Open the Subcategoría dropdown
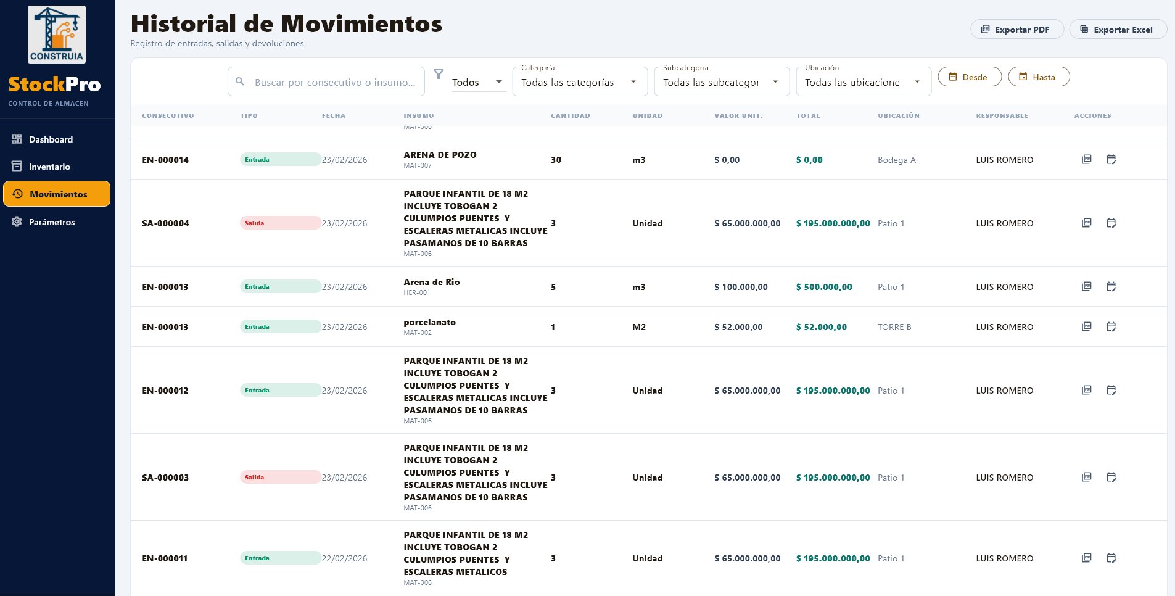This screenshot has width=1175, height=596. tap(720, 81)
